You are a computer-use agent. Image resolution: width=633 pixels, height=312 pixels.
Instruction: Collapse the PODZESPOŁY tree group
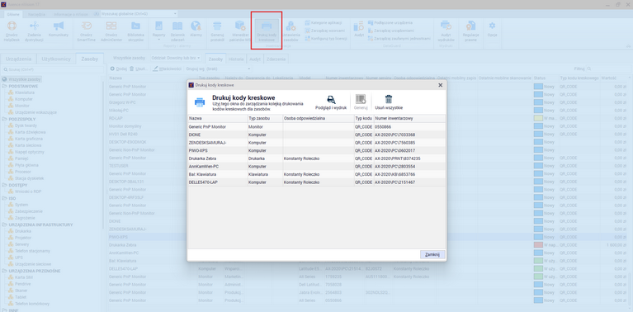point(4,119)
